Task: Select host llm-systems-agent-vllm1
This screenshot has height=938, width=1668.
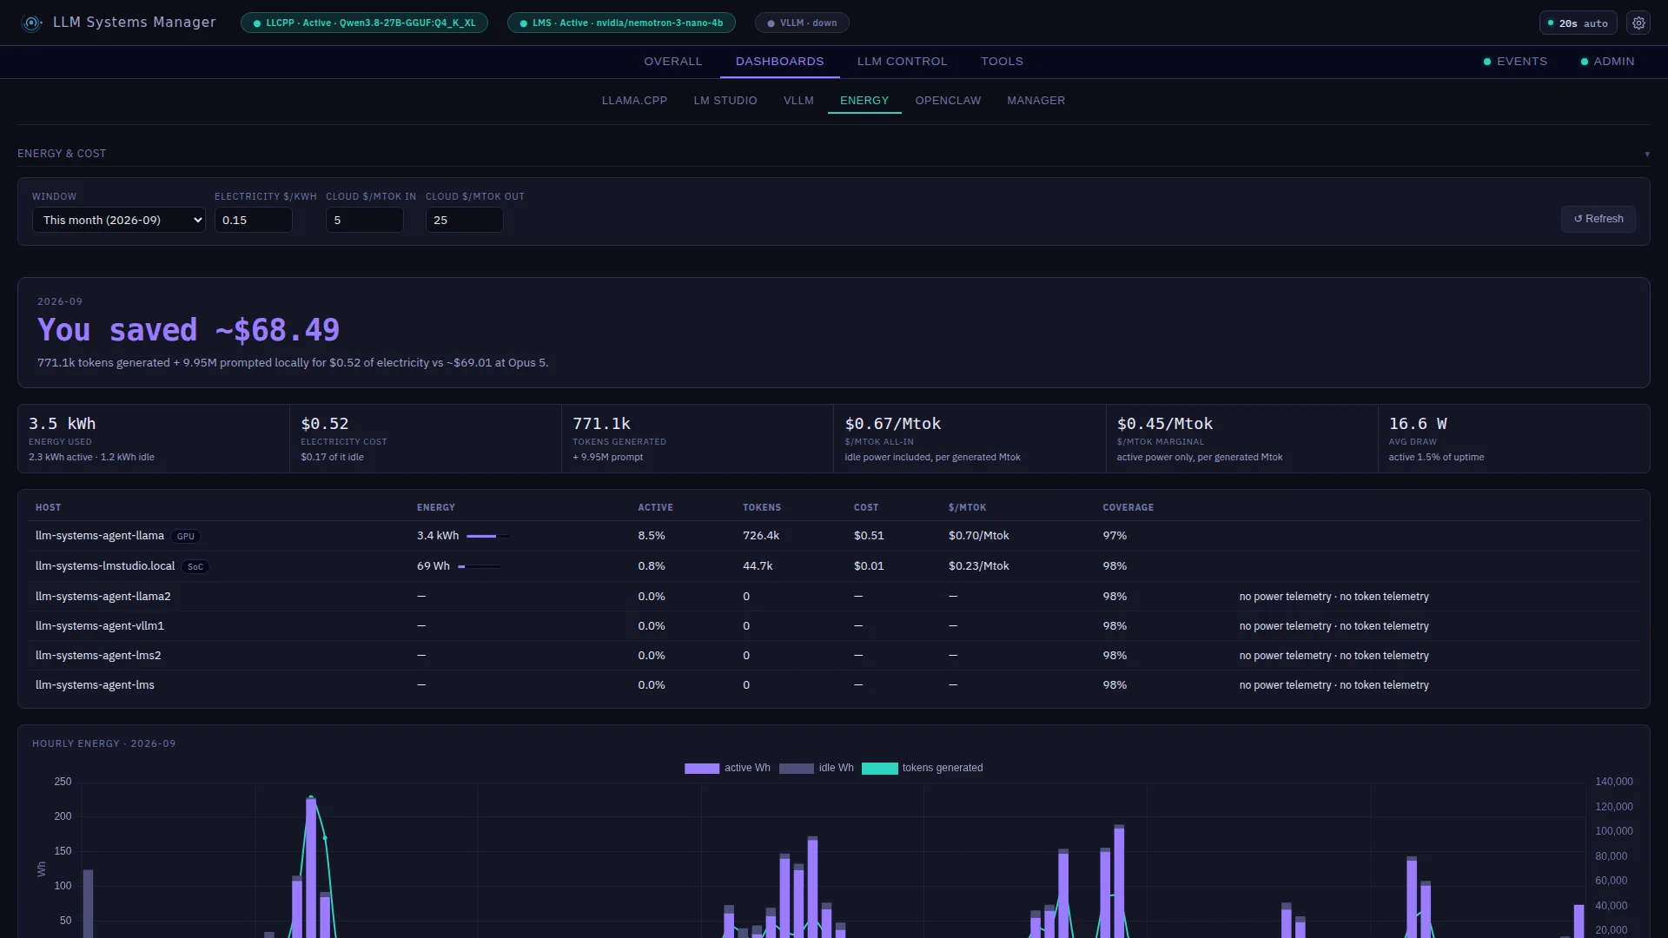Action: pos(100,626)
